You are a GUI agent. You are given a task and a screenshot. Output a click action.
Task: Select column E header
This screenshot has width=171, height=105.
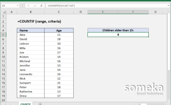coord(103,12)
